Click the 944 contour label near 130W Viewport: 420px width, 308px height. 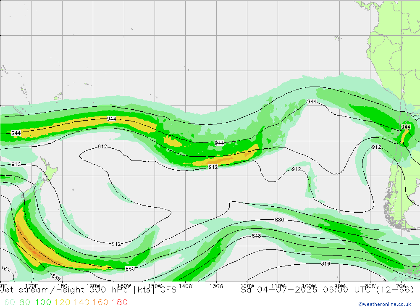(219, 143)
